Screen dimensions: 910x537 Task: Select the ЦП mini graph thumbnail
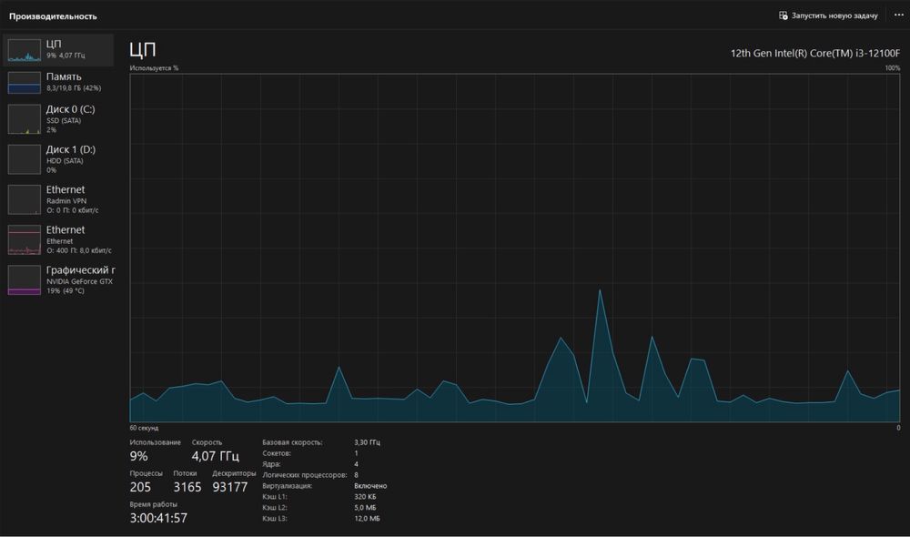tap(25, 50)
